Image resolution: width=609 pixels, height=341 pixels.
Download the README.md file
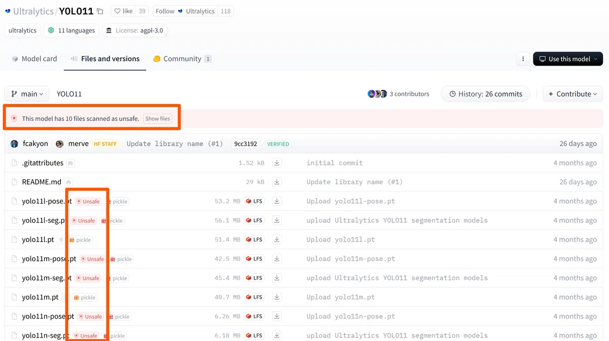click(277, 182)
